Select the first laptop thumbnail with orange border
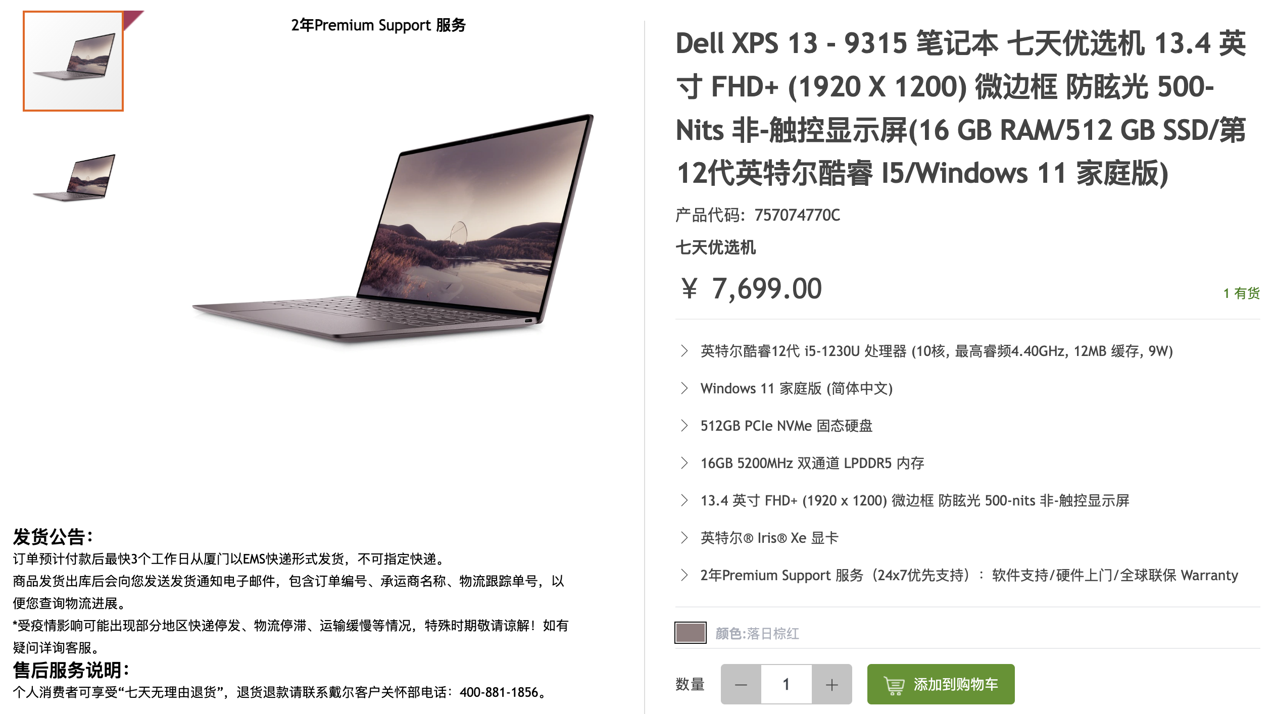1274x714 pixels. tap(73, 61)
